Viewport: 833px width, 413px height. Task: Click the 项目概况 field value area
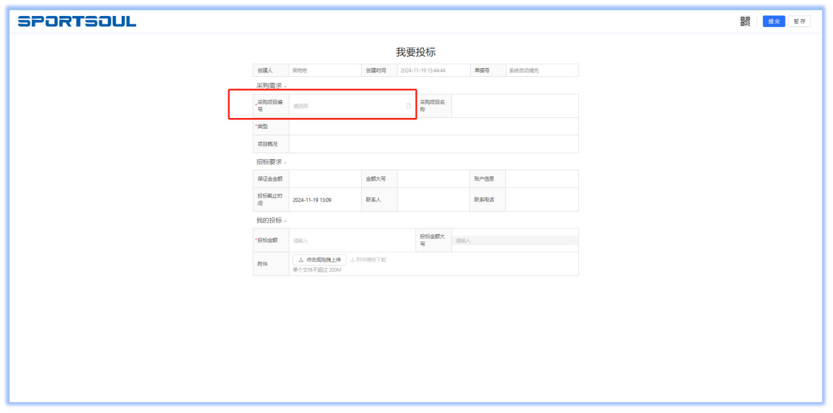pyautogui.click(x=433, y=144)
